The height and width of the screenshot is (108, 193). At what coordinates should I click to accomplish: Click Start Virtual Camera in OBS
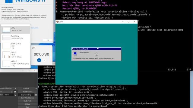click(27, 98)
